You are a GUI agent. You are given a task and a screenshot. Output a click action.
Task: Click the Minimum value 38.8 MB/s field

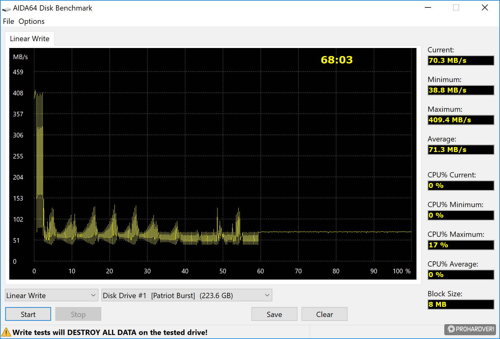coord(461,90)
